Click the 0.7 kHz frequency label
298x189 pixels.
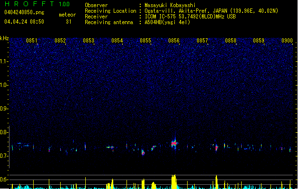pos(4,156)
